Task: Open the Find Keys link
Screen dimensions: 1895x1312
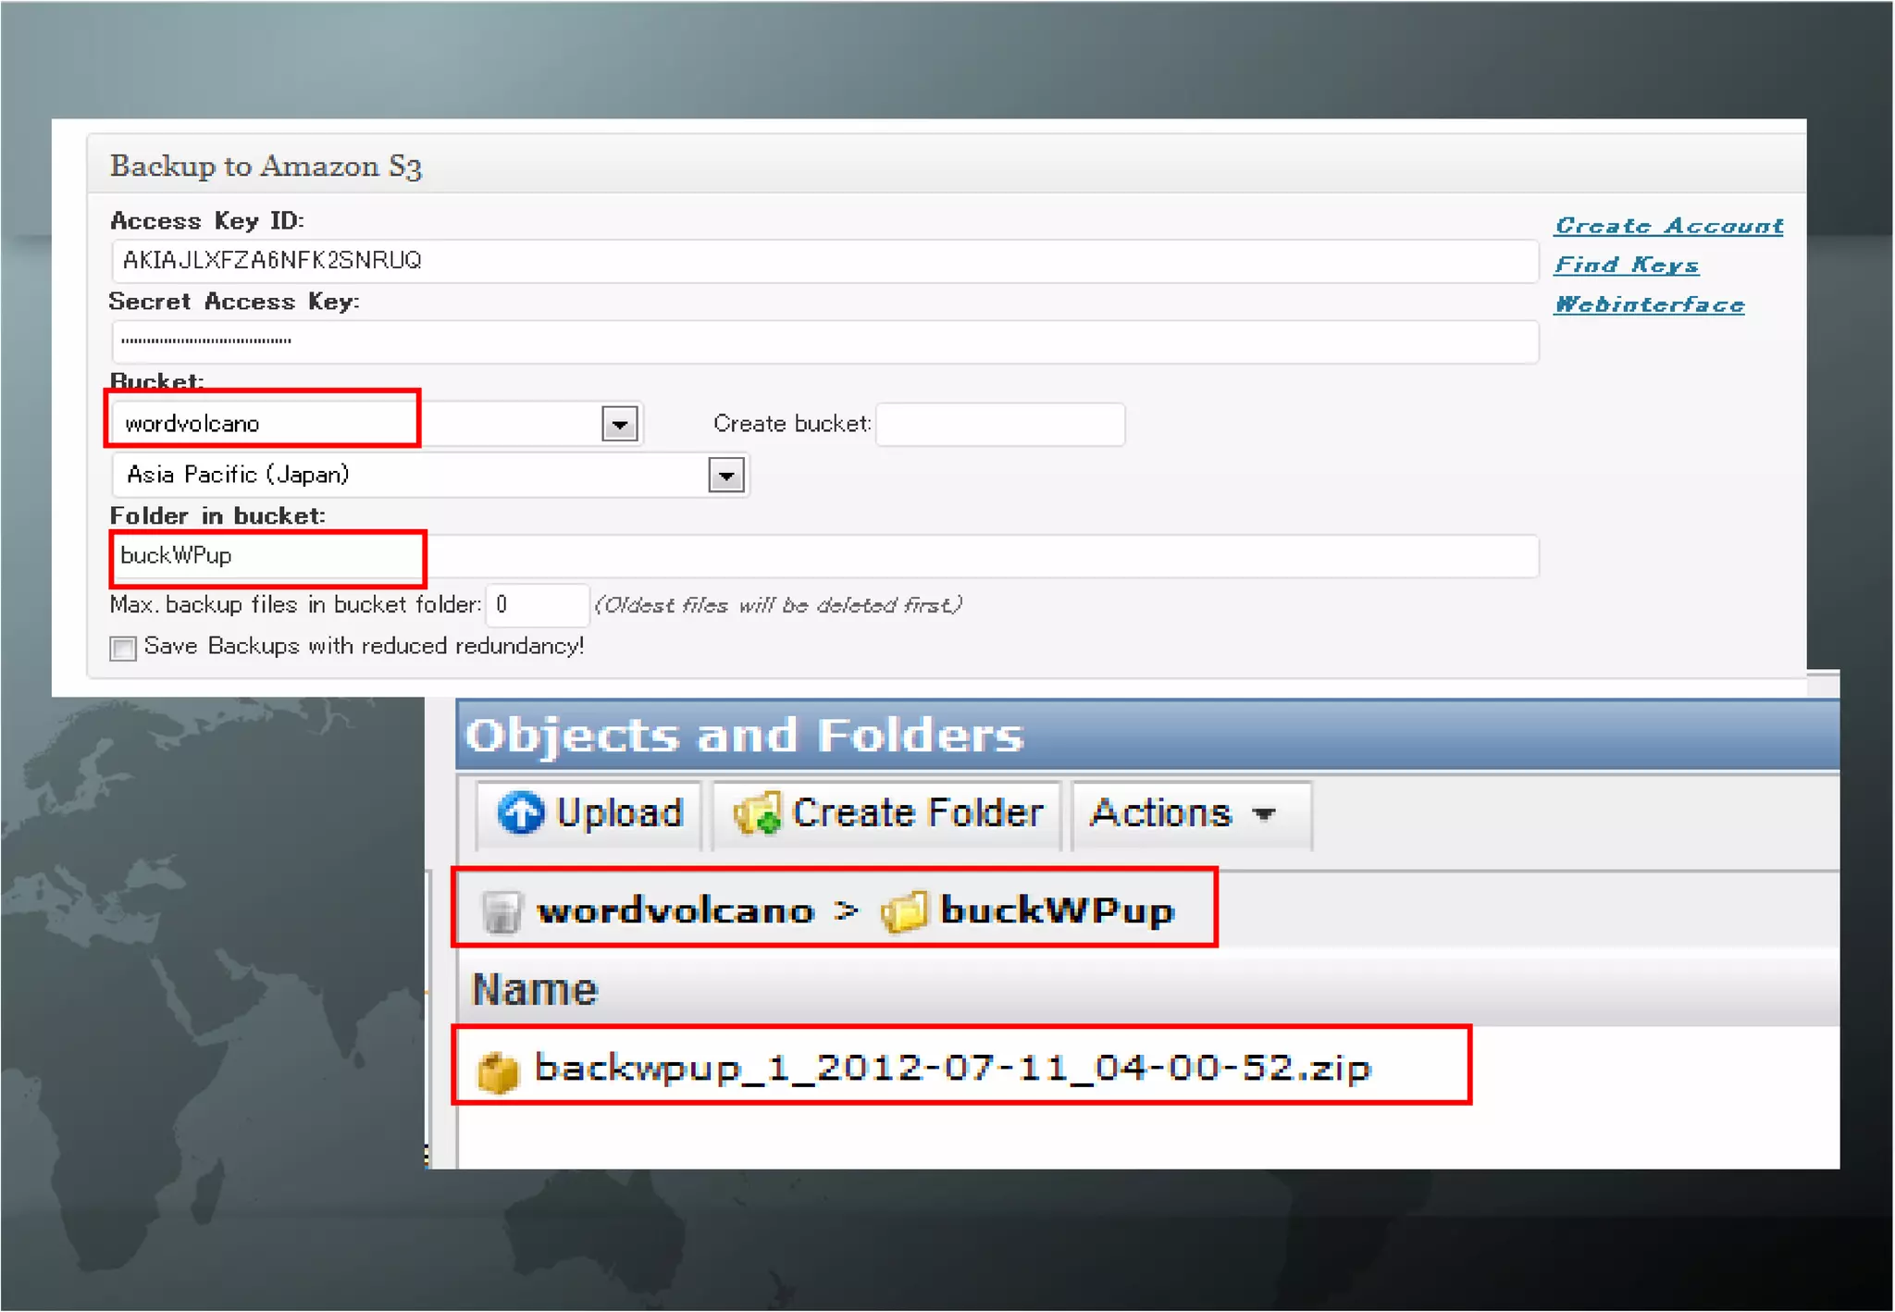Action: [x=1626, y=265]
